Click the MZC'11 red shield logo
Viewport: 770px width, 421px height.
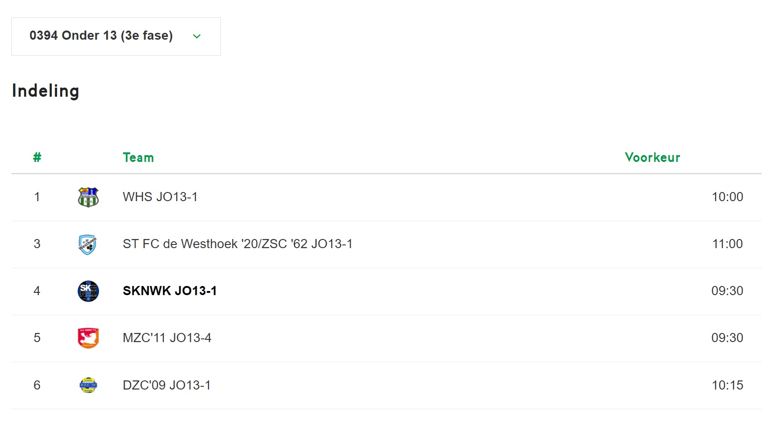click(x=88, y=338)
